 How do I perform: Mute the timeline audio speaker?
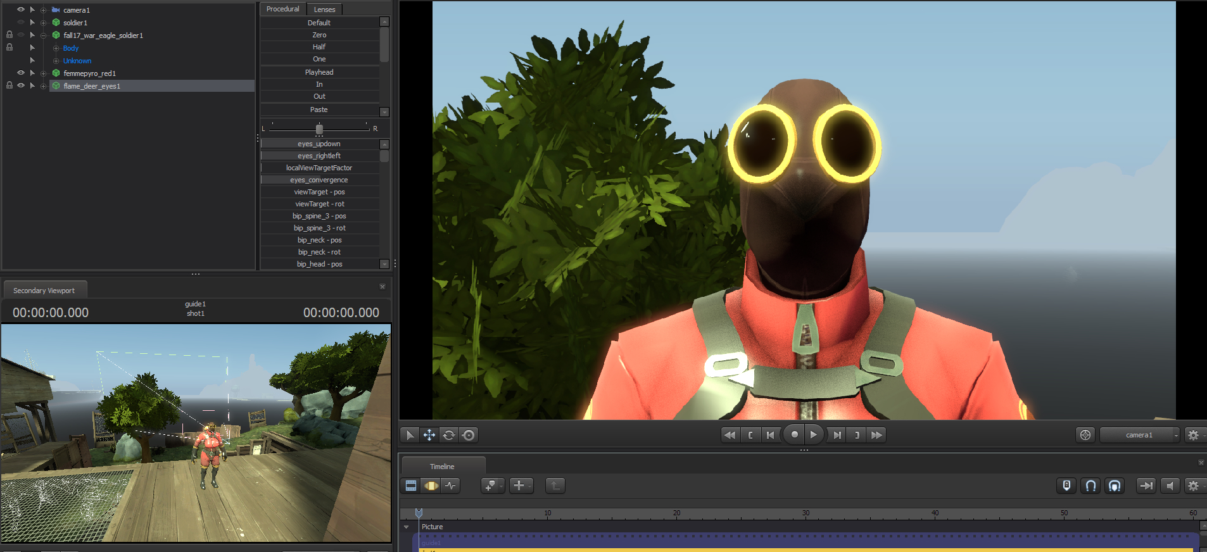pyautogui.click(x=1170, y=486)
